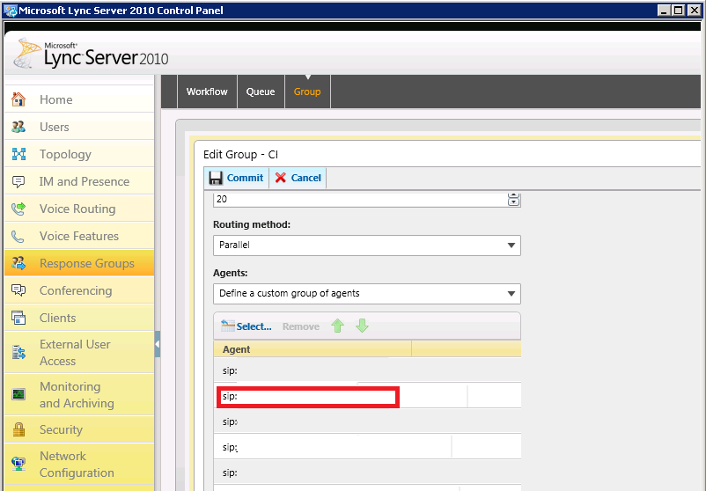Click the Cancel button label
Image resolution: width=706 pixels, height=491 pixels.
tap(306, 178)
